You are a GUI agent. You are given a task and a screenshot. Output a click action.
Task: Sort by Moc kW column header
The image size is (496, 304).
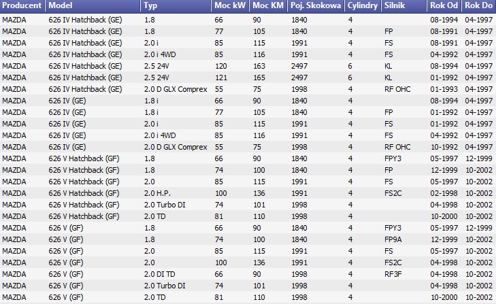230,5
